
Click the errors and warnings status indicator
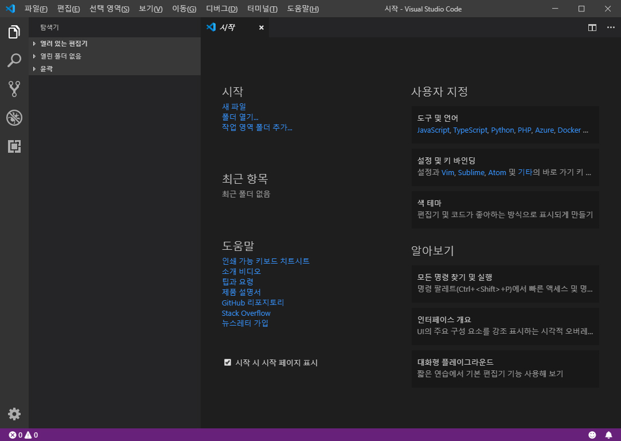click(x=24, y=435)
